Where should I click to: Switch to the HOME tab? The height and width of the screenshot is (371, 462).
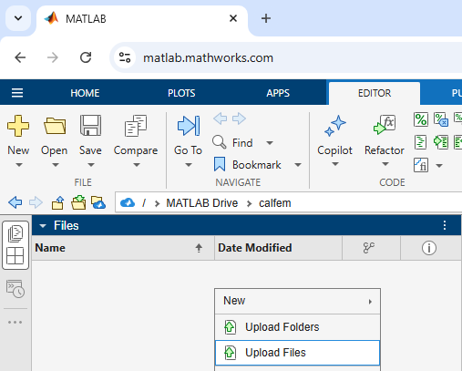click(85, 93)
